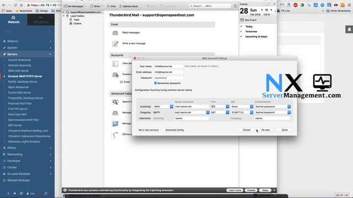Viewport: 353px width, 198px height.
Task: Open Outgoing server hostname dropdown
Action: (207, 112)
